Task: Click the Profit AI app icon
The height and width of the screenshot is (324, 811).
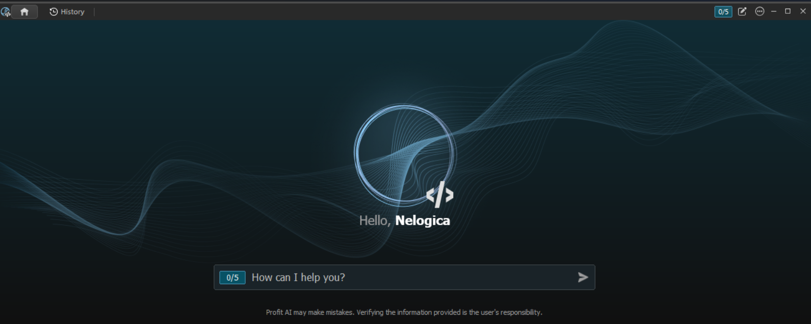Action: pos(5,12)
